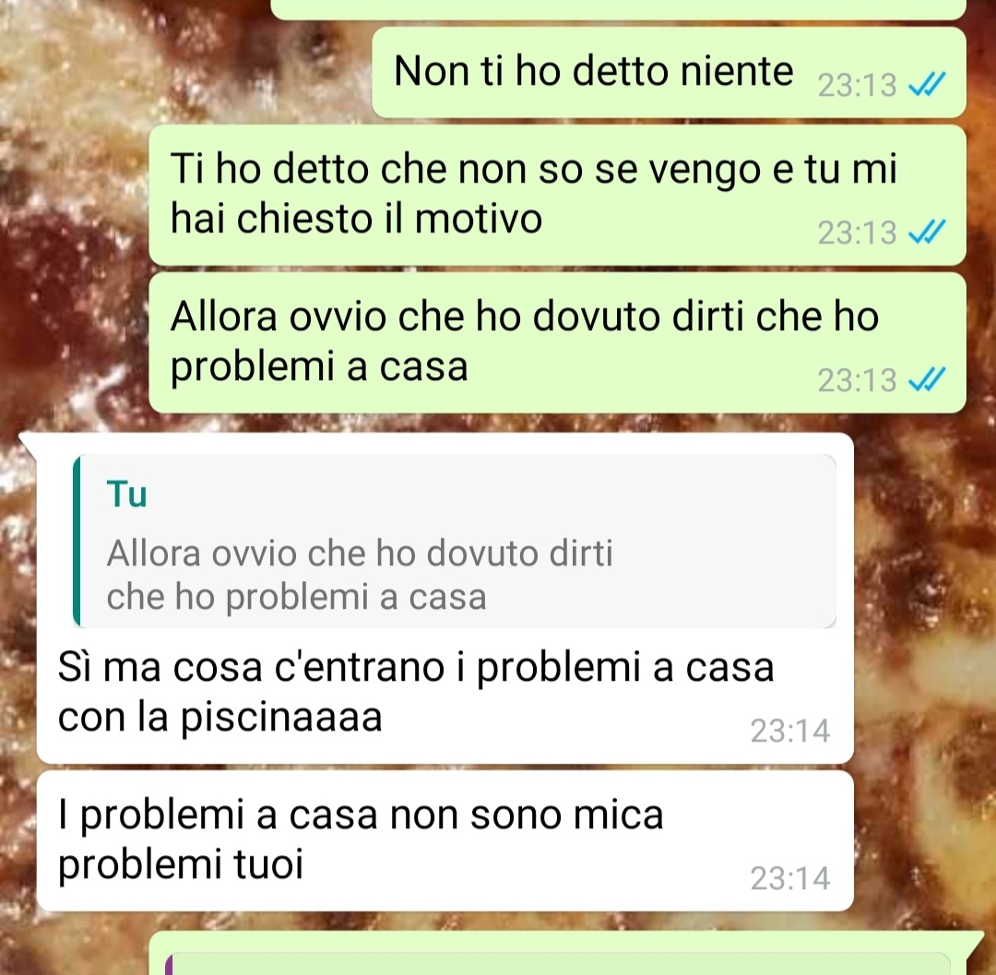Select the "Sì ma cosa c'entrano i problemi" message
Screen dimensions: 996x975
445,599
